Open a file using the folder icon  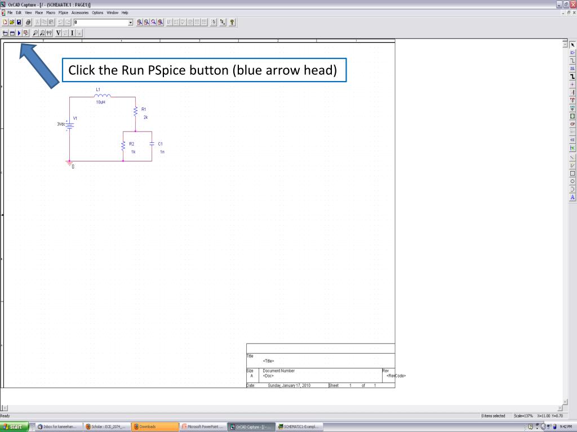click(12, 22)
